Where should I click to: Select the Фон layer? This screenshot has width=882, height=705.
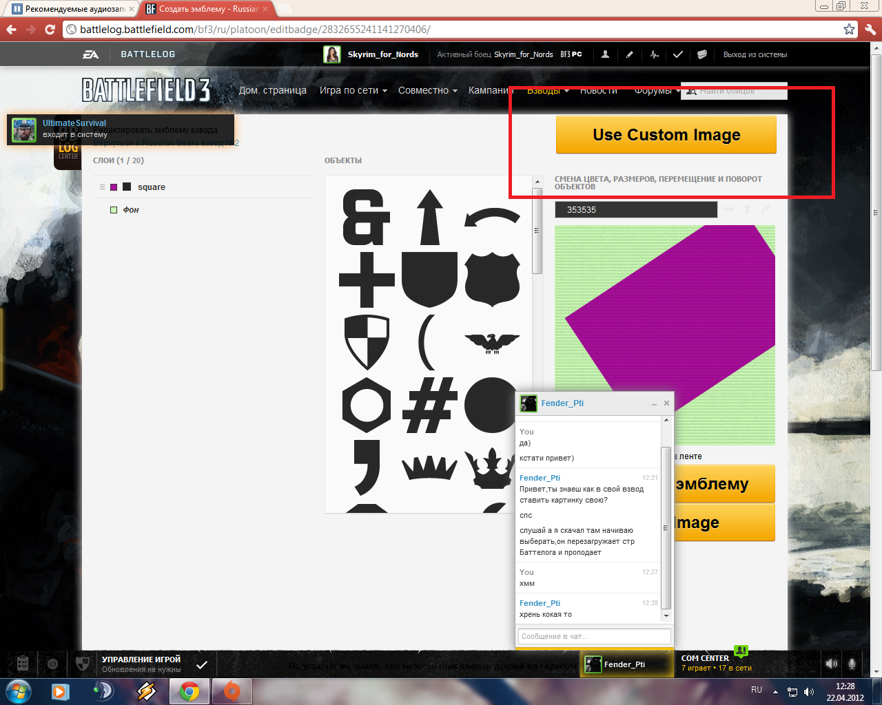pyautogui.click(x=203, y=210)
